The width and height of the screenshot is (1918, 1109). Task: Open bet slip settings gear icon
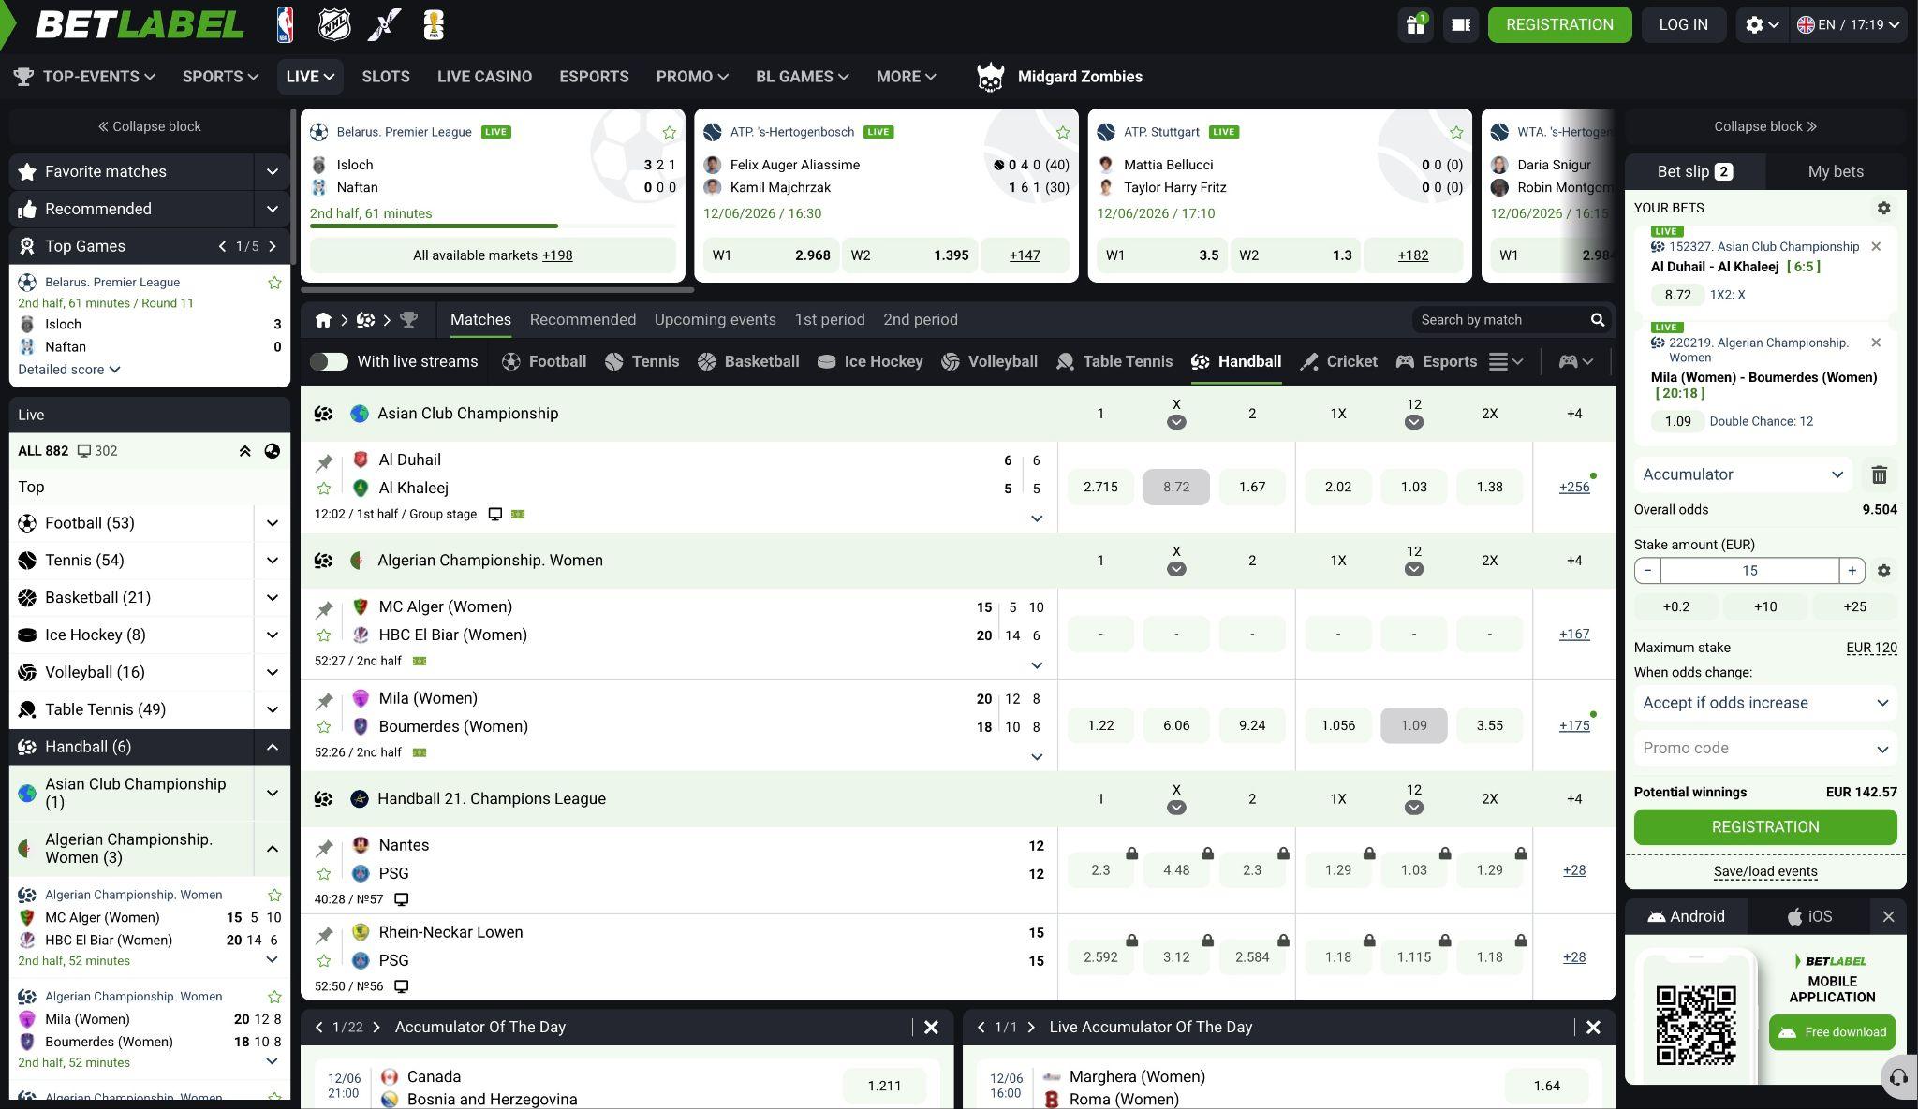pyautogui.click(x=1883, y=208)
